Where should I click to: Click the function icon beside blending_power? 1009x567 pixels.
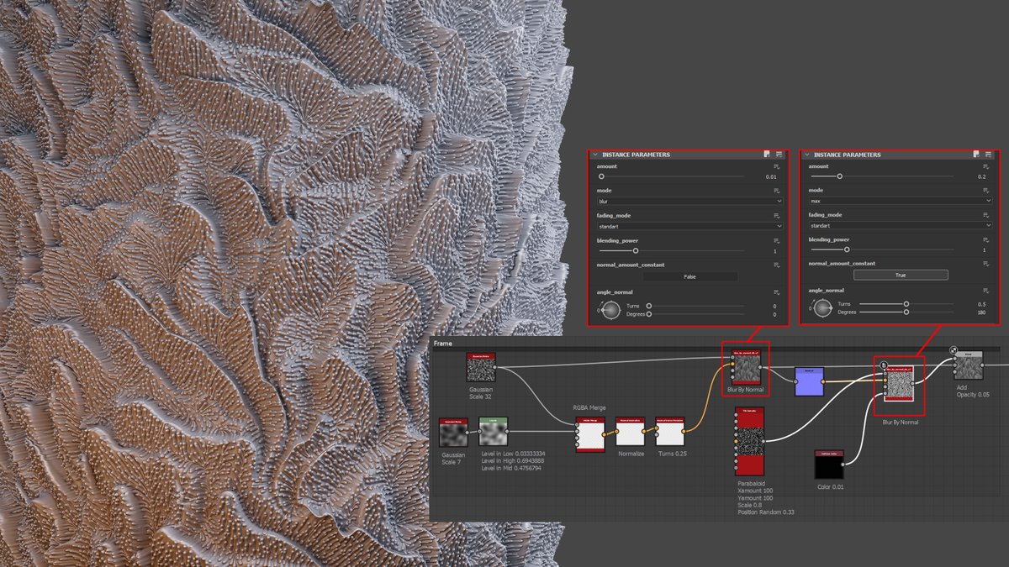776,239
